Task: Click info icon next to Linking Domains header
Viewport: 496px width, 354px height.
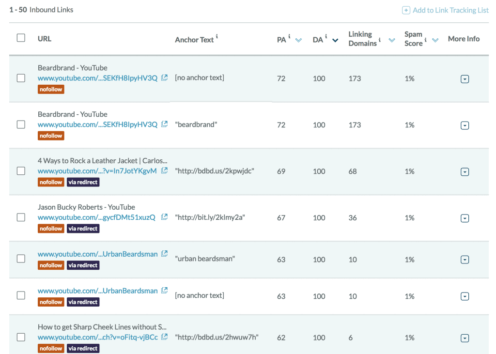Action: click(380, 40)
